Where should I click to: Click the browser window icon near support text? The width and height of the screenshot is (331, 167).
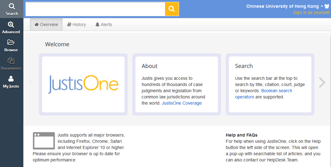[x=44, y=141]
